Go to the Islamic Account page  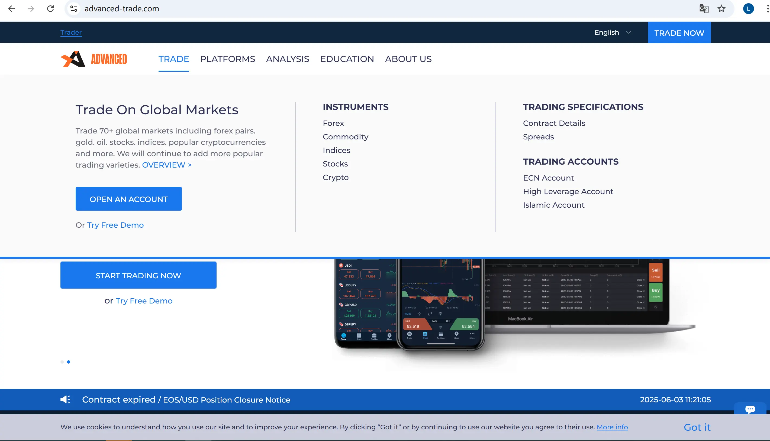pyautogui.click(x=553, y=205)
